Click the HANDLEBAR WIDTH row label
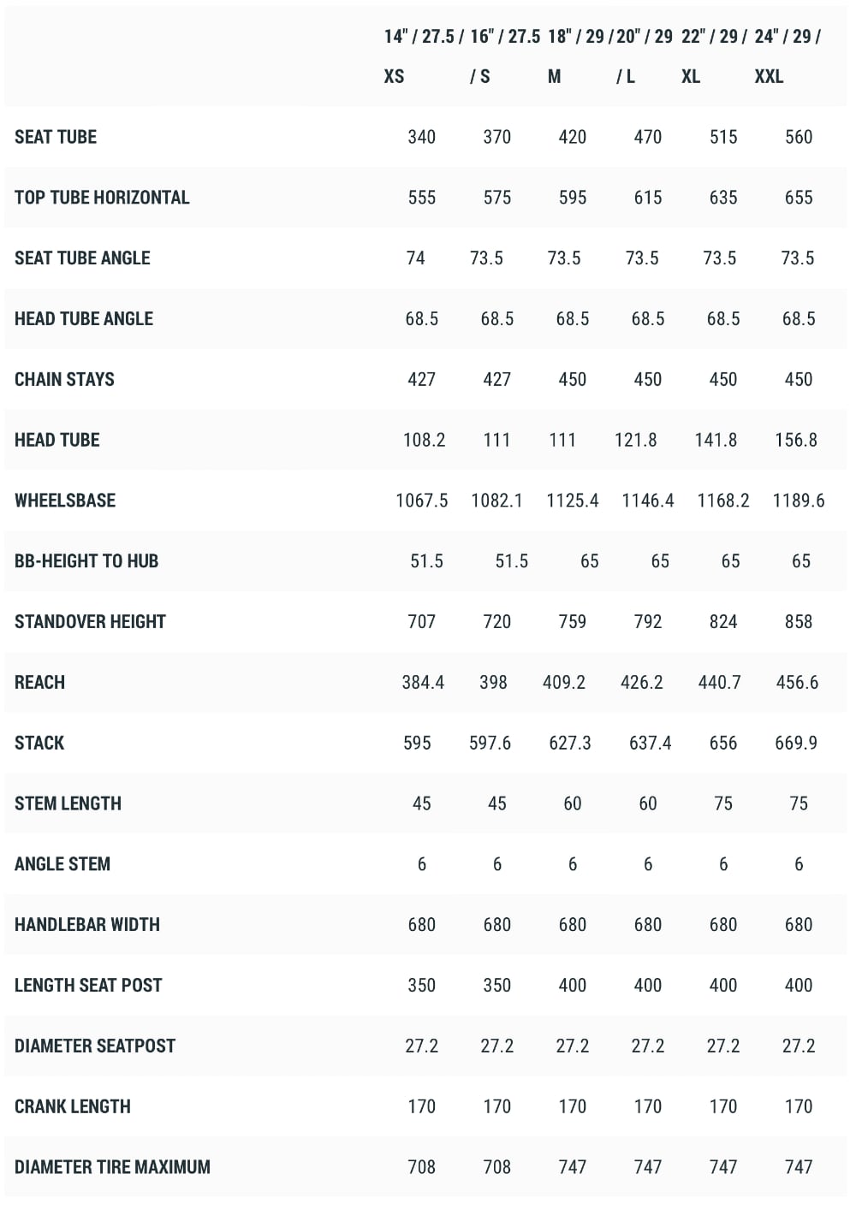 (x=87, y=925)
